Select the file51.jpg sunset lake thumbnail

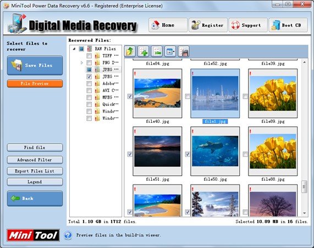157,151
